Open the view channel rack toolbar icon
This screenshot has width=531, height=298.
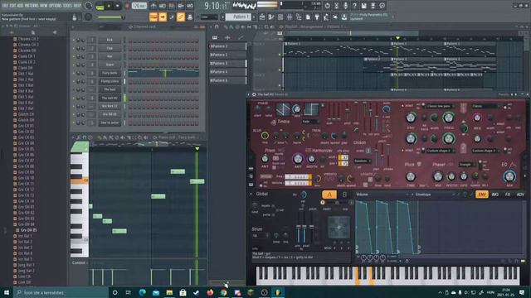coord(280,17)
